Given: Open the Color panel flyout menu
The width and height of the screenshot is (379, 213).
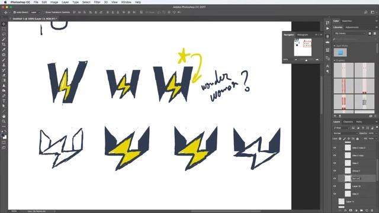Looking at the screenshot, I should point(377,21).
